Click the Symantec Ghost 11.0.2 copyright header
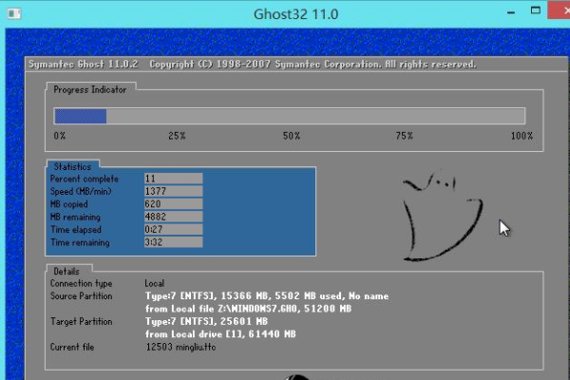 253,65
